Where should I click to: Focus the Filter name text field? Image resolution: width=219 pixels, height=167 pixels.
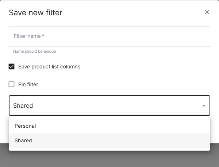pyautogui.click(x=109, y=36)
